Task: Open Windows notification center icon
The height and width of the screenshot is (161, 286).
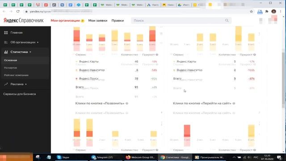Action: (279, 157)
